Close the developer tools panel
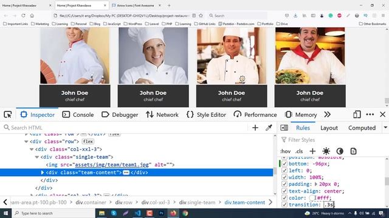The width and height of the screenshot is (389, 218). [383, 114]
